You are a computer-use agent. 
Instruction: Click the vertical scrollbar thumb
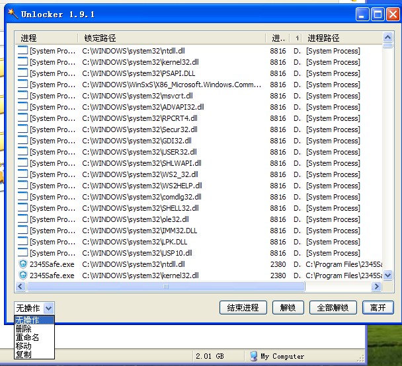point(387,46)
